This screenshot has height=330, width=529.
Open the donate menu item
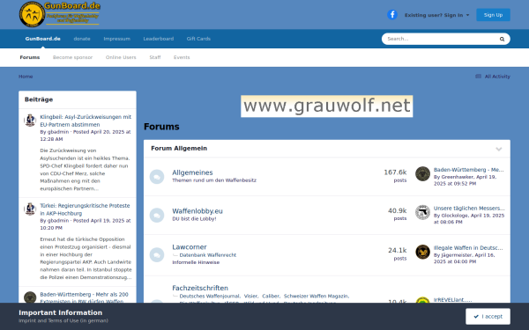click(82, 39)
